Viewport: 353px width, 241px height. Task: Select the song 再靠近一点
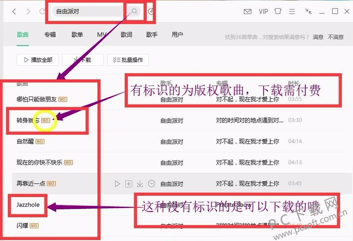[31, 183]
